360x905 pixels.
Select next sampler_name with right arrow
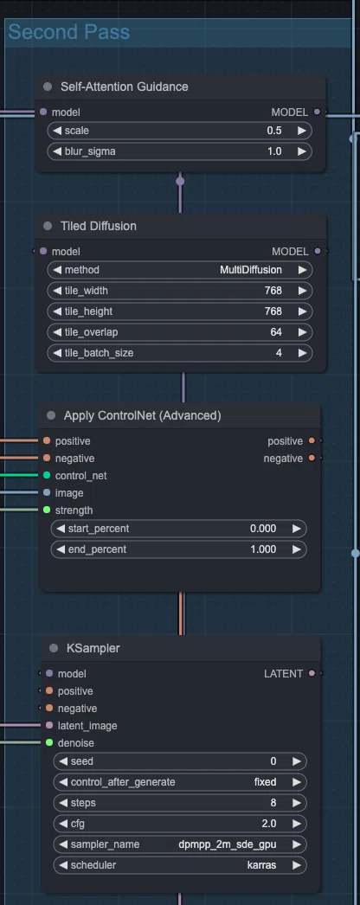297,845
